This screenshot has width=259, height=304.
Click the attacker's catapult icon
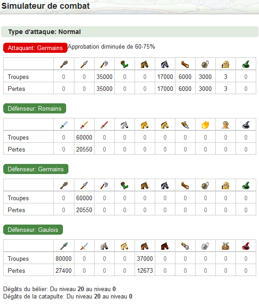[x=205, y=64]
